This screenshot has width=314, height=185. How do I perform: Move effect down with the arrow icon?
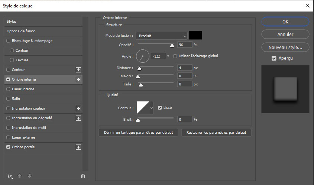[29, 176]
